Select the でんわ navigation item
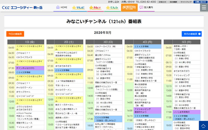 [x=112, y=8]
